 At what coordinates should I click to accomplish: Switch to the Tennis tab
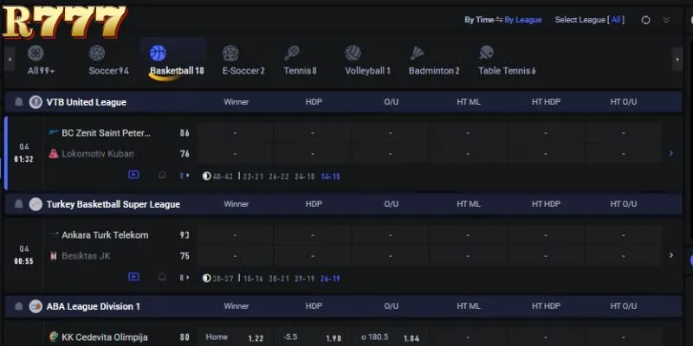pyautogui.click(x=300, y=71)
